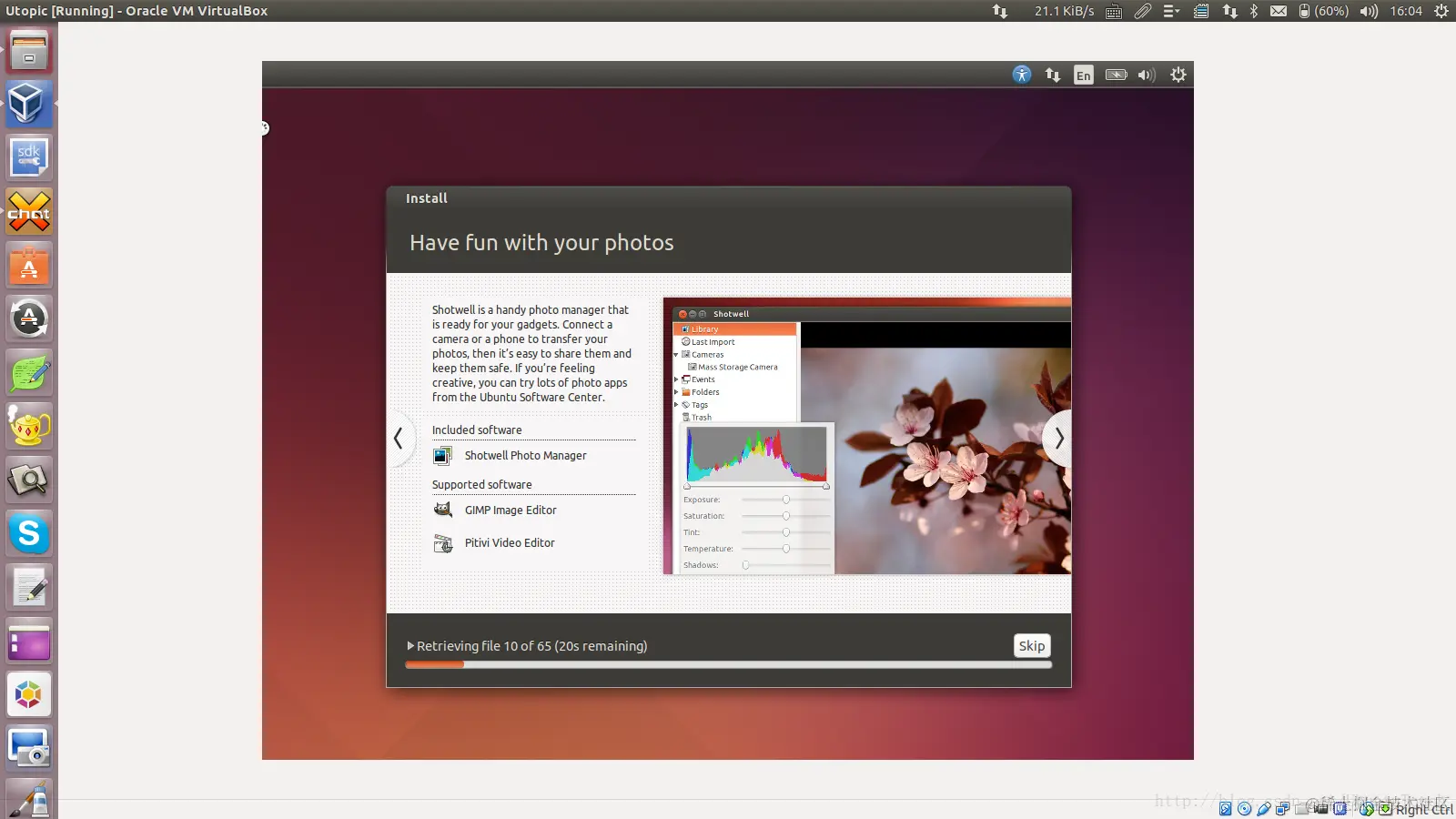The width and height of the screenshot is (1456, 819).
Task: Open the purple window app in launcher
Action: [x=29, y=641]
